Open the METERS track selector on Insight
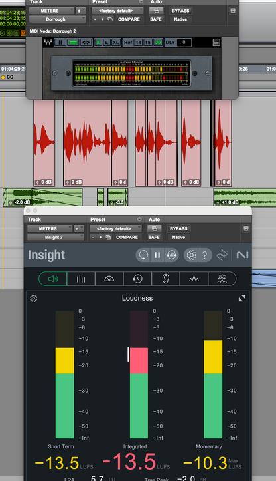Screen dimensions: 276x481 50,229
